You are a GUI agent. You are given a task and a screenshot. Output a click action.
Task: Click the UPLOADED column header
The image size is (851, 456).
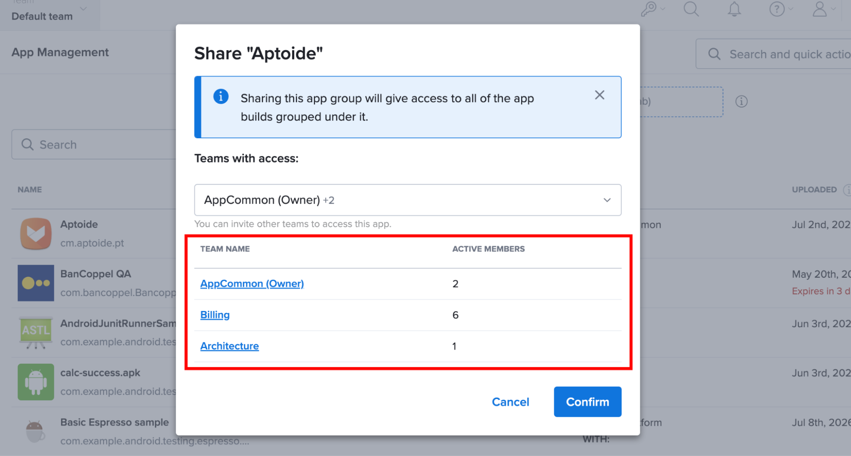(814, 190)
